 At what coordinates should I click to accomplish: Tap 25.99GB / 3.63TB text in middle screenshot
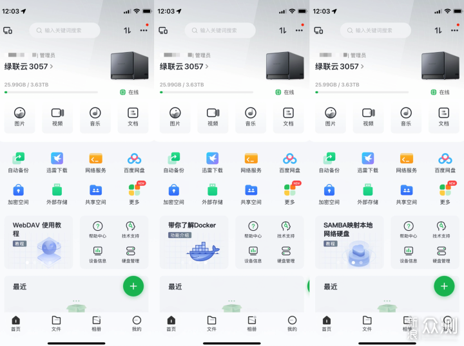[182, 85]
